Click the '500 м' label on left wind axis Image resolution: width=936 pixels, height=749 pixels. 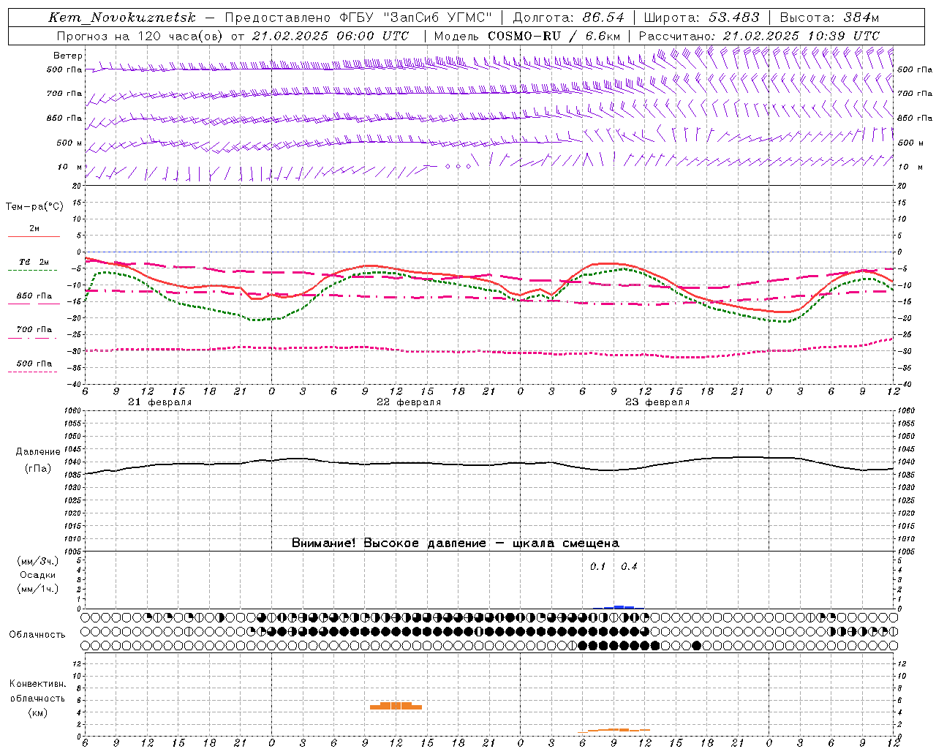tap(69, 143)
